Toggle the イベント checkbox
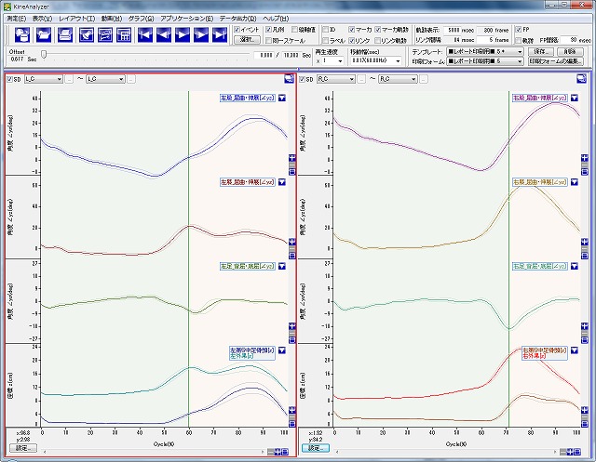Viewport: 596px width, 462px height. pyautogui.click(x=237, y=29)
